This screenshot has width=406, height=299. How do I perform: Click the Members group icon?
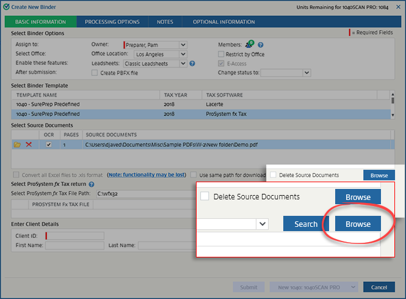click(248, 45)
